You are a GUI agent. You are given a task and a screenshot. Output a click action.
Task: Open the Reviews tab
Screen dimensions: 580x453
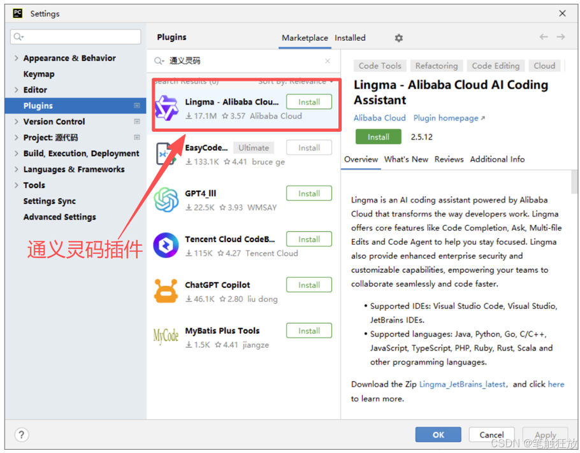click(x=449, y=159)
